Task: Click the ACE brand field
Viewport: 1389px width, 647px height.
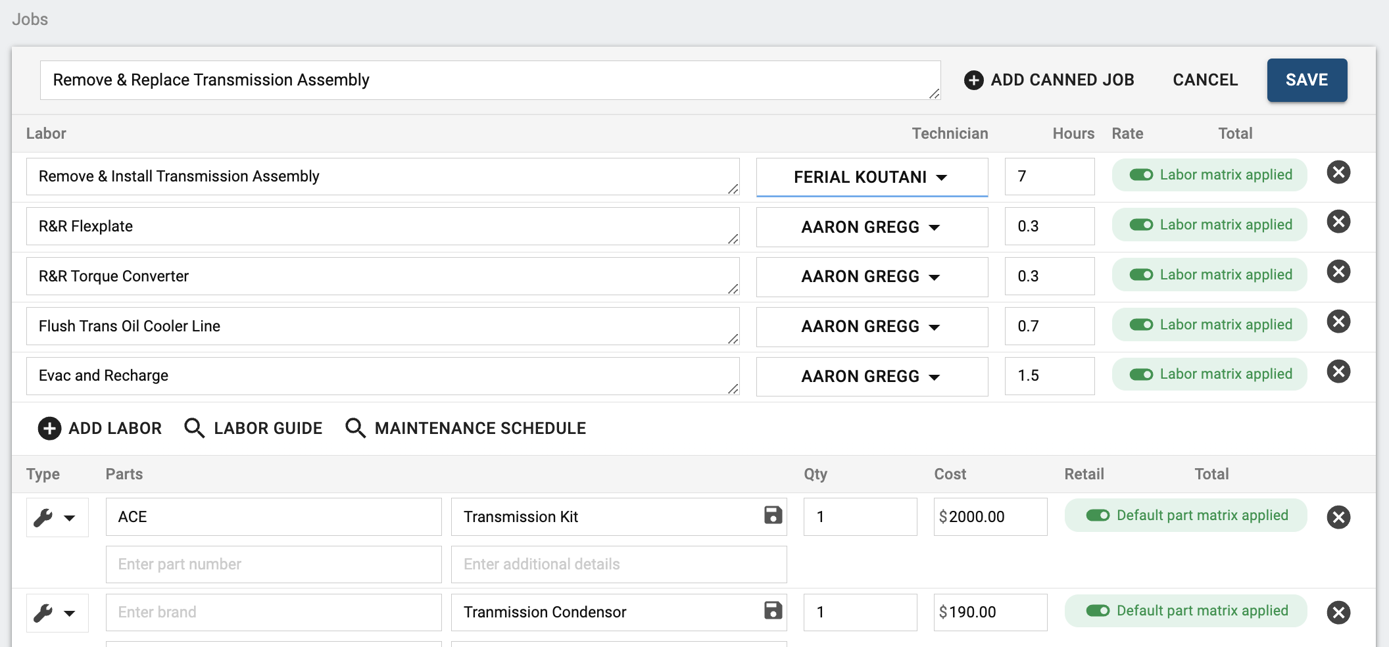Action: coord(274,517)
